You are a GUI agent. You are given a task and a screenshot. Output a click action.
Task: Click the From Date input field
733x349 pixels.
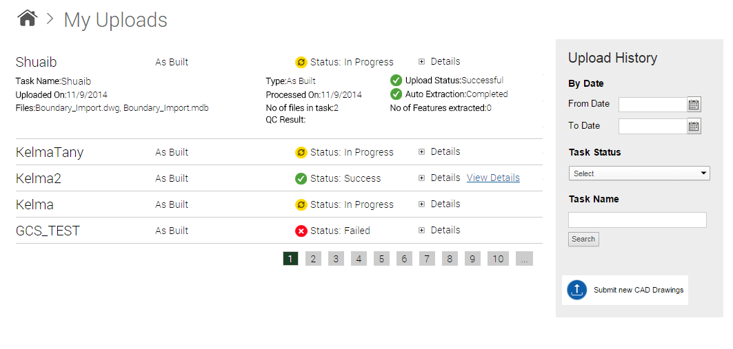652,105
